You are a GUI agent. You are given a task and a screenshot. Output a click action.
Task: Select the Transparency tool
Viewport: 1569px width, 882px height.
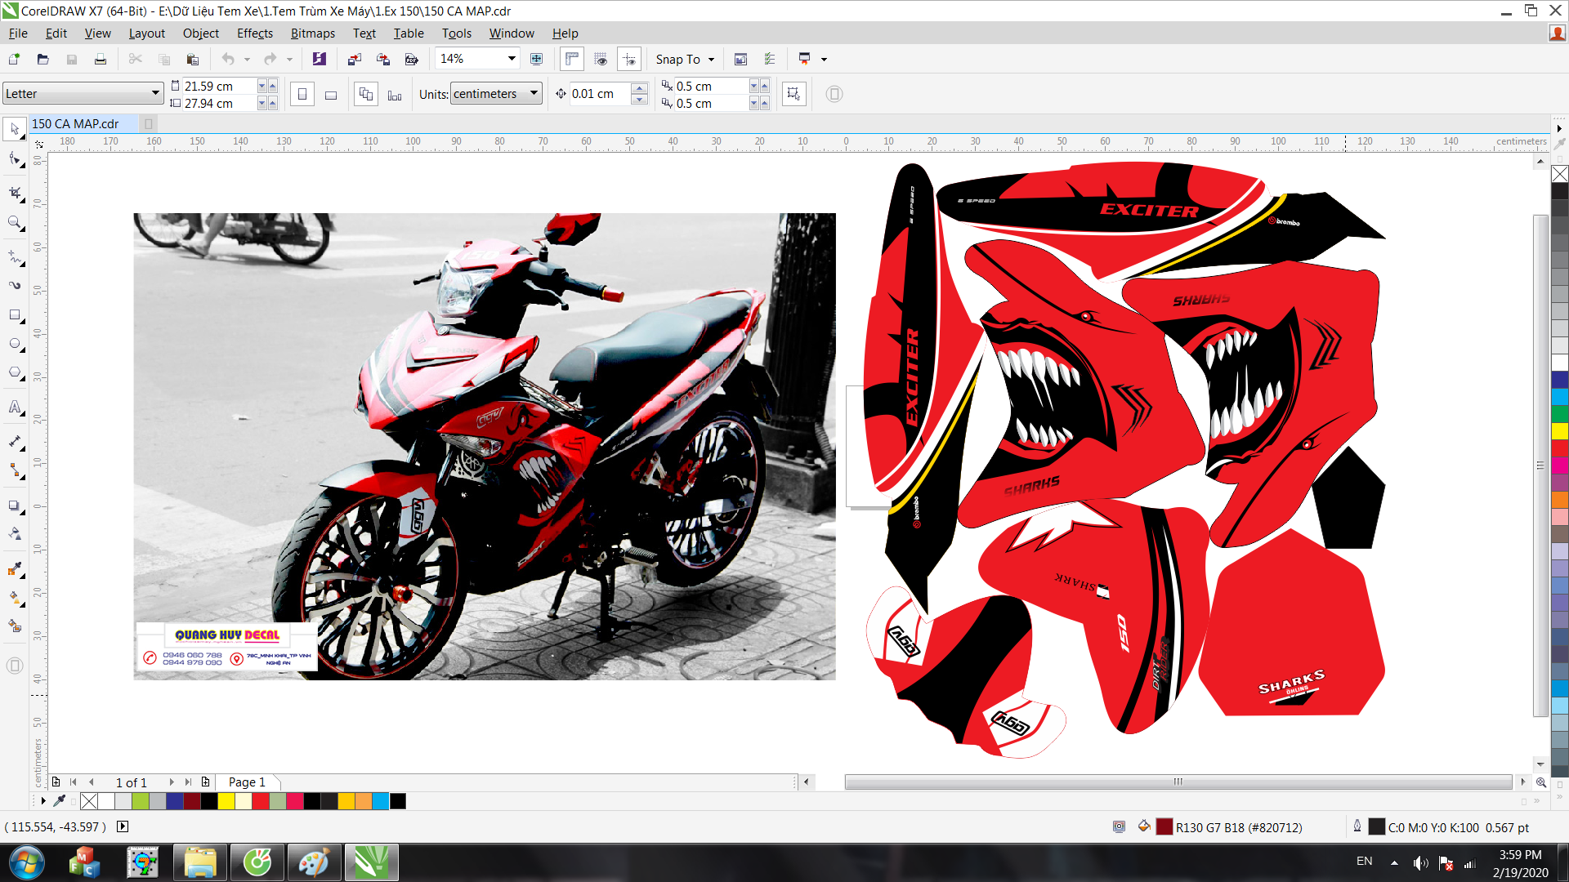15,534
